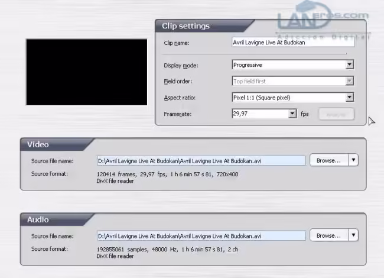Click the 'DivX file reader' text under Audio
The height and width of the screenshot is (278, 384).
coord(115,256)
